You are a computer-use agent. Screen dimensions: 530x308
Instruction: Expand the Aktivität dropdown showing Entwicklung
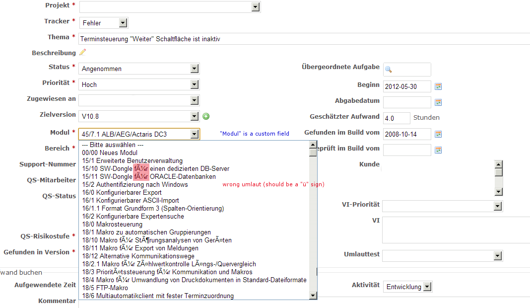[427, 287]
